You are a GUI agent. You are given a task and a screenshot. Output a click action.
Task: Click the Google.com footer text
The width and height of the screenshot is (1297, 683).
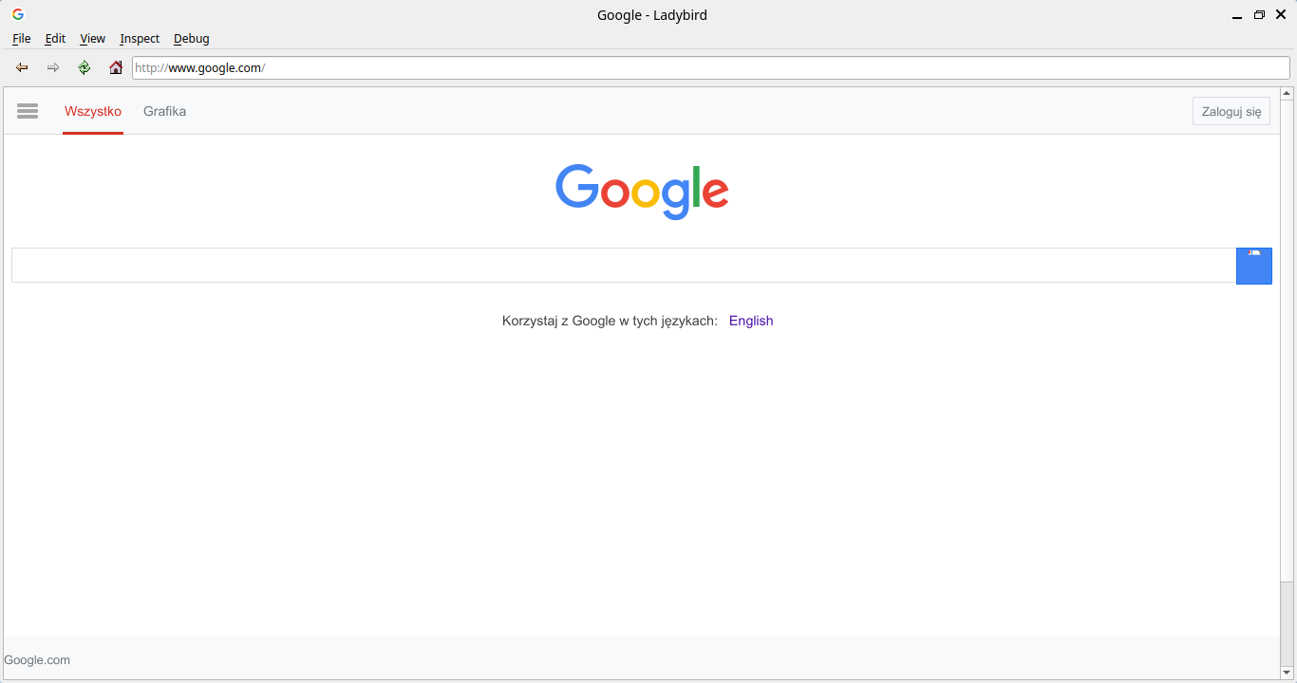coord(37,660)
